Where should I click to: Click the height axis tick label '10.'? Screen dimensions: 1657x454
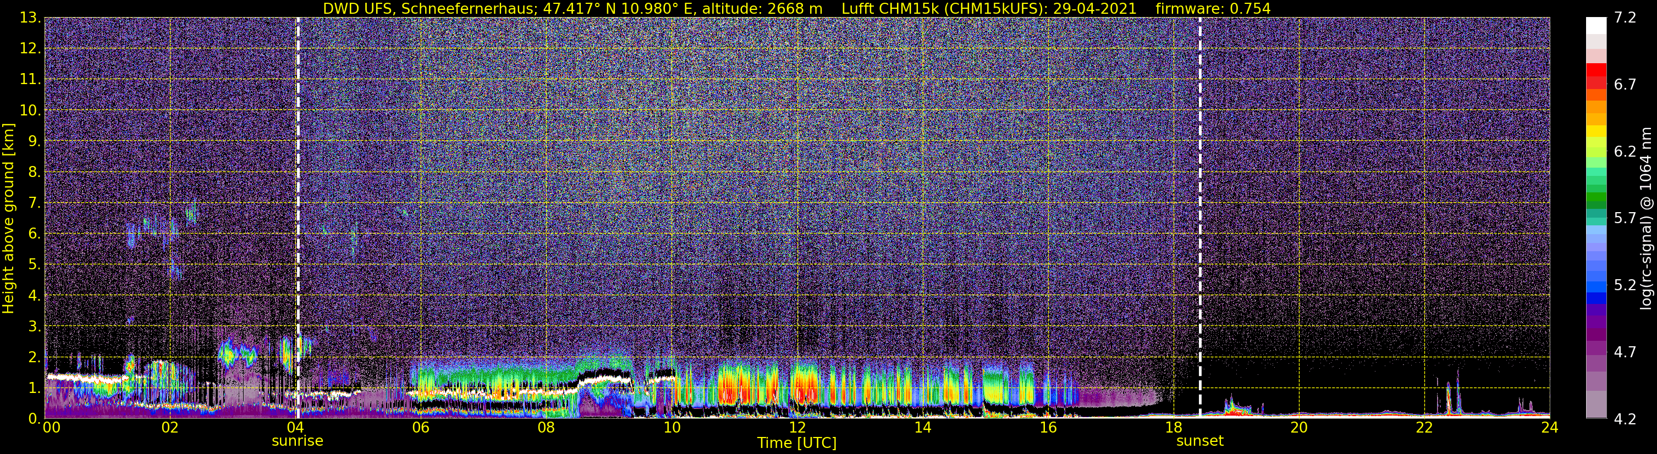click(30, 110)
